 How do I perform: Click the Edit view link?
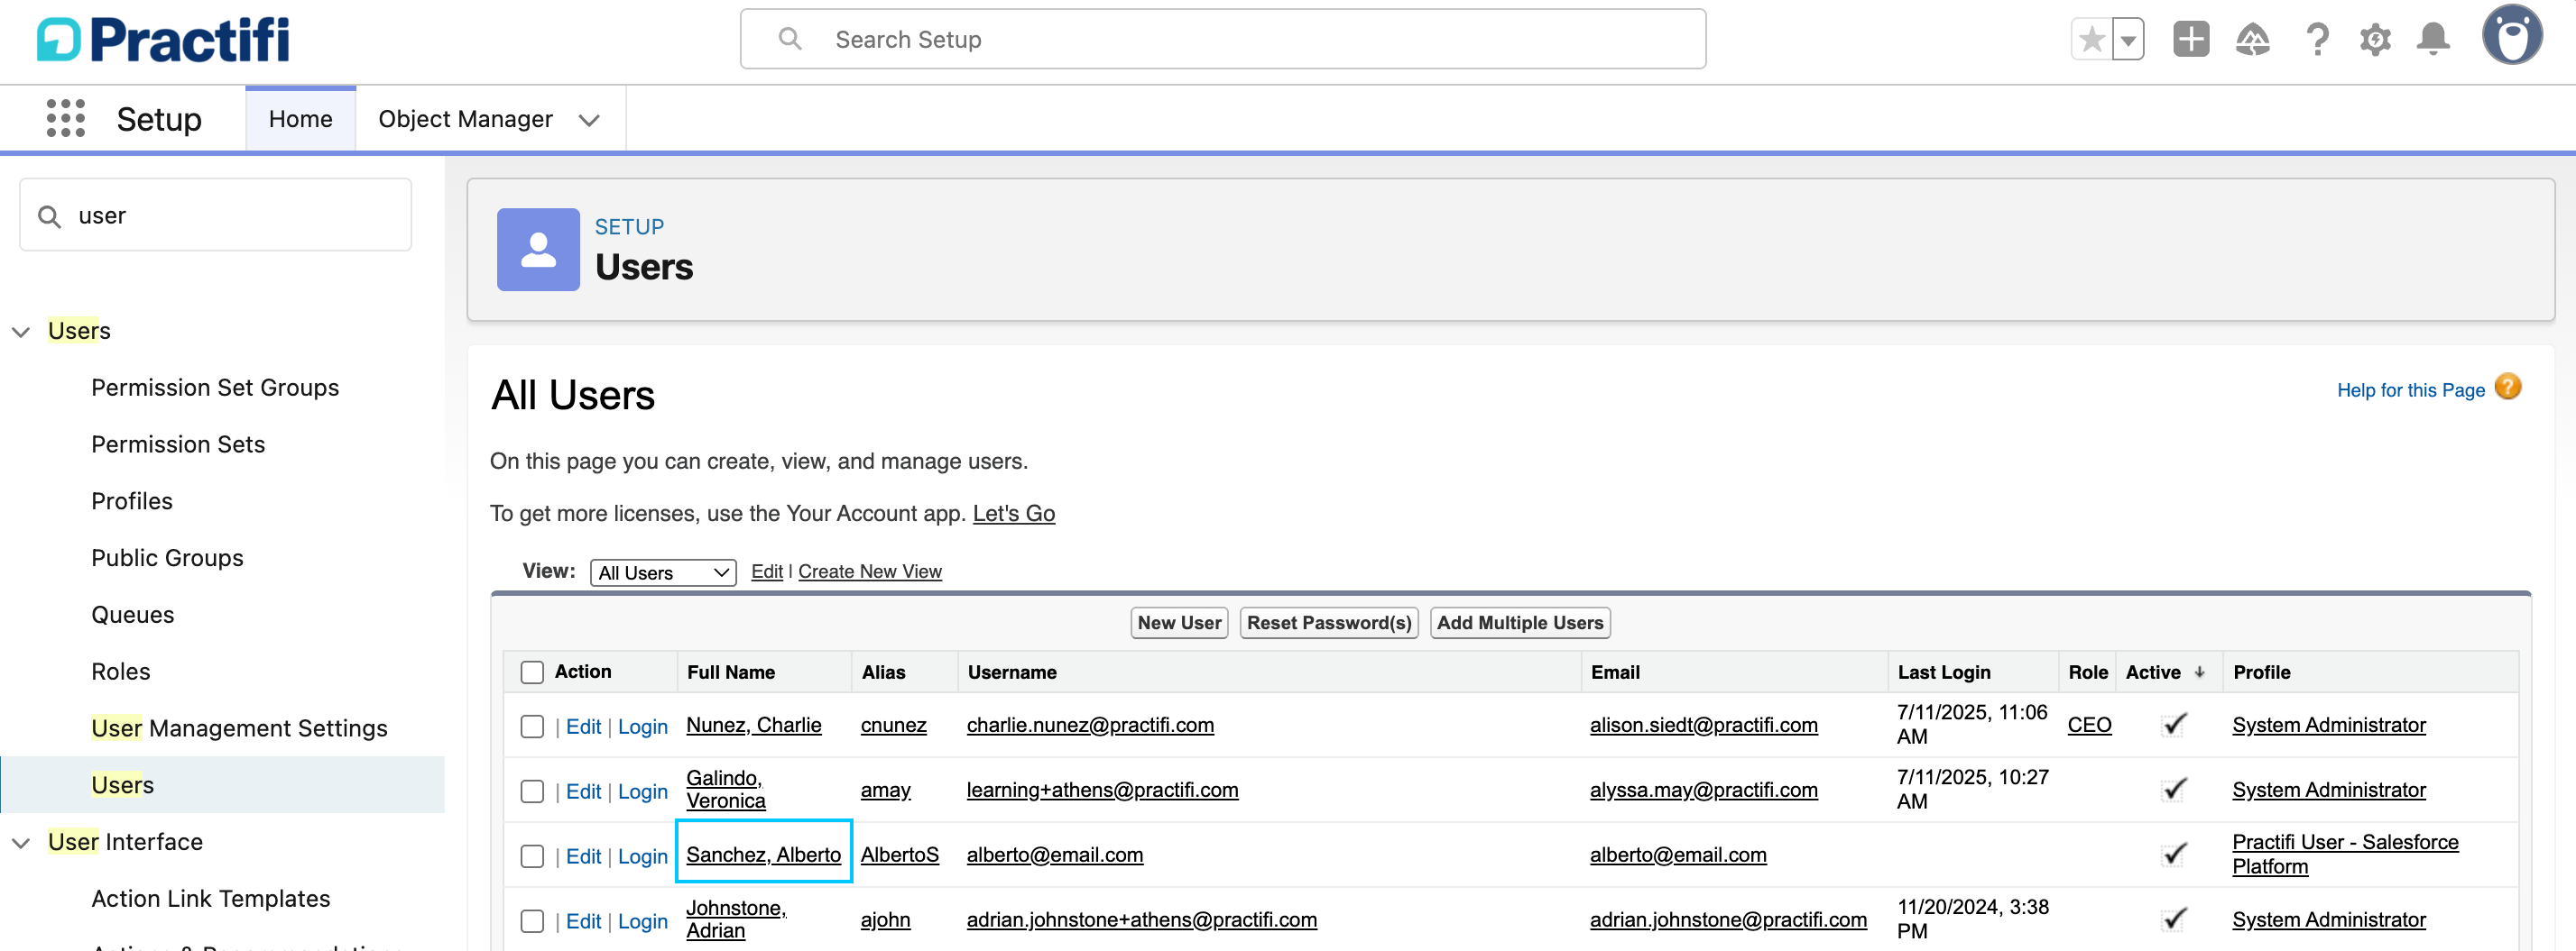tap(767, 572)
